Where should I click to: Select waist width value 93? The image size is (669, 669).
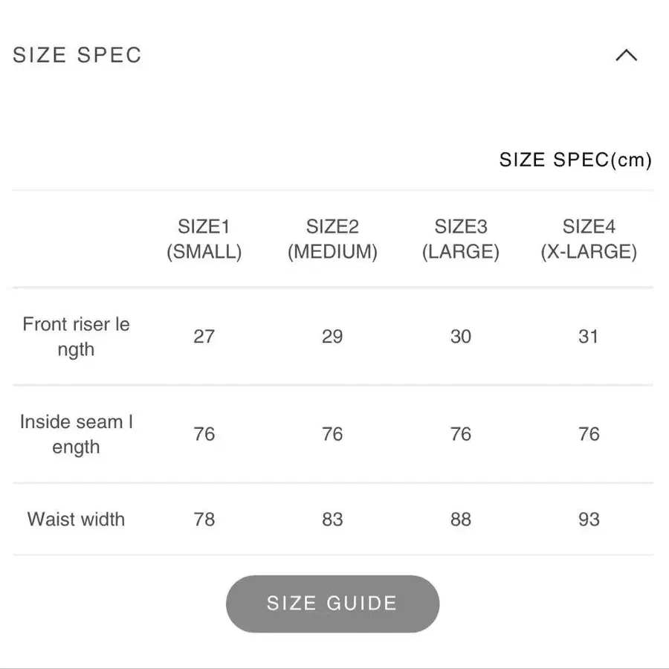pyautogui.click(x=589, y=520)
